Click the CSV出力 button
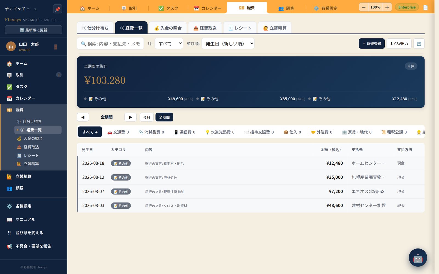Image resolution: width=439 pixels, height=274 pixels. pos(399,44)
